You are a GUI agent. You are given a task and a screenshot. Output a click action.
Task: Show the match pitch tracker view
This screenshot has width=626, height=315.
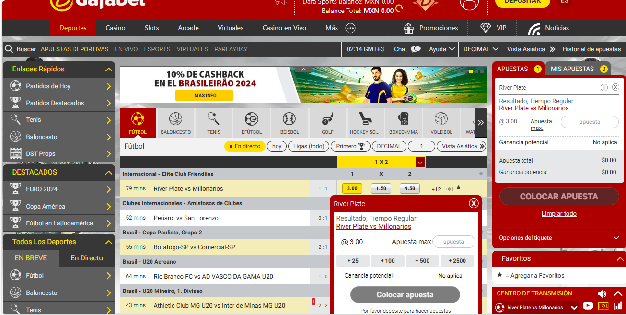[x=603, y=306]
